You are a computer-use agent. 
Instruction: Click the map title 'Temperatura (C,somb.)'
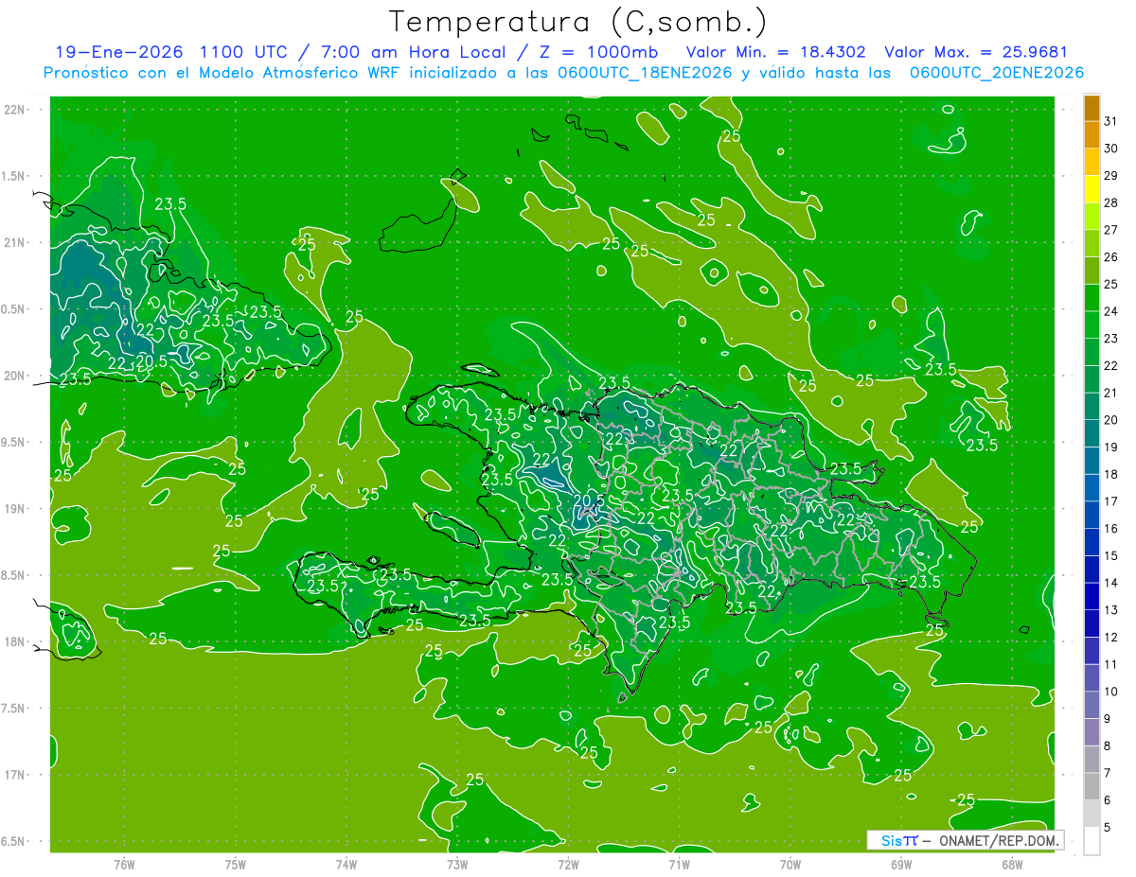point(578,21)
